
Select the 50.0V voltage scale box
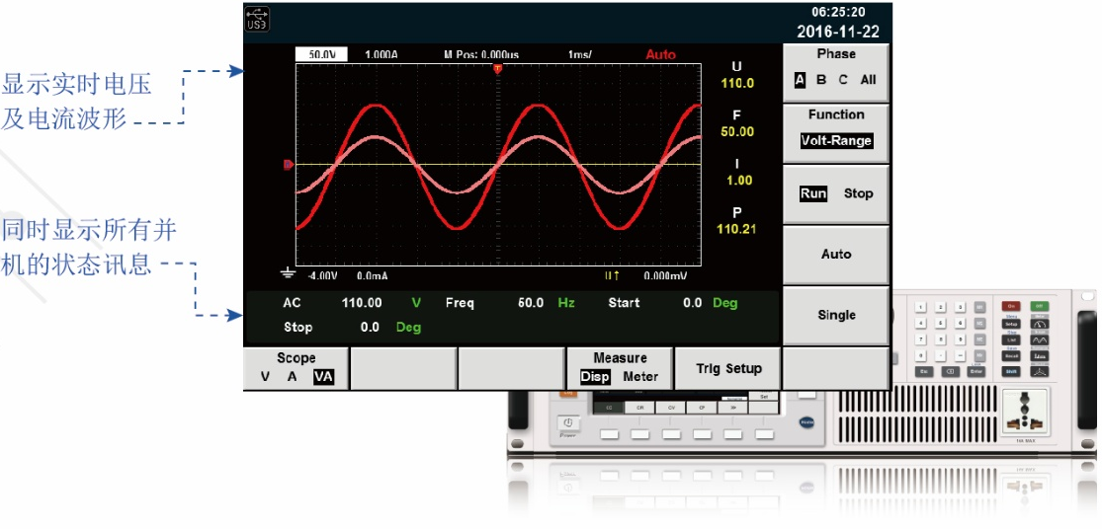(x=321, y=54)
